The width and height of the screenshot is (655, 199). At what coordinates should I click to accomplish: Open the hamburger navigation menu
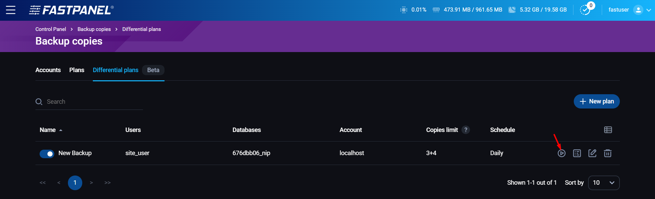click(x=11, y=10)
